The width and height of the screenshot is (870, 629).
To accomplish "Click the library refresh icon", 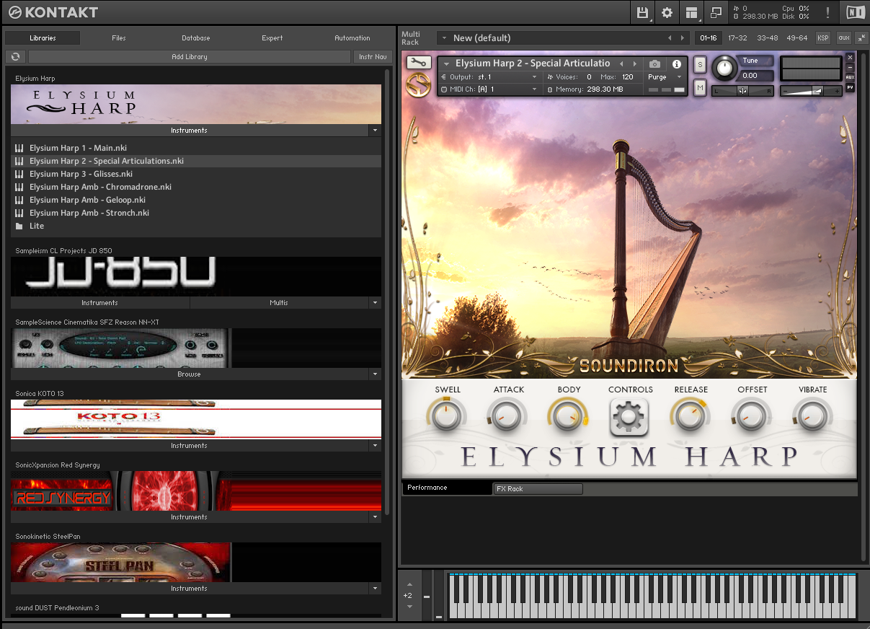I will 15,56.
